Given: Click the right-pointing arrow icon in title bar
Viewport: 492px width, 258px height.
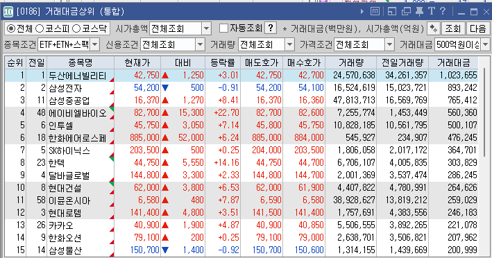Looking at the screenshot, I should 362,12.
